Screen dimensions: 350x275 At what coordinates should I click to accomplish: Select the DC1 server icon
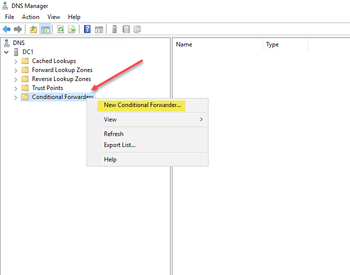(16, 52)
